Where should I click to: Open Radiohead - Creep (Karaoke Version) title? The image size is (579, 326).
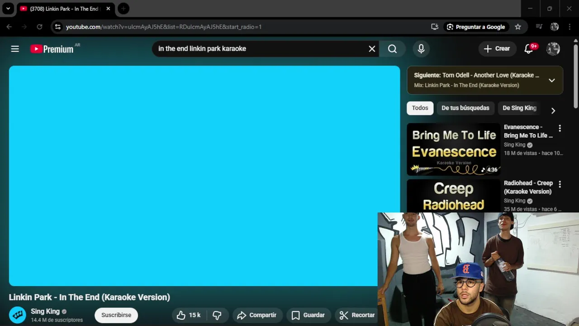click(x=528, y=187)
